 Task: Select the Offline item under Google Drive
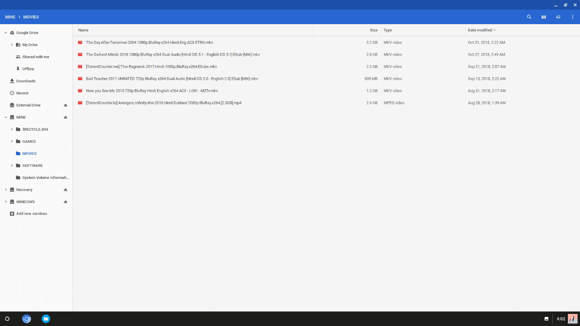coord(28,69)
